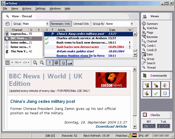Select the heise online channel row
The width and height of the screenshot is (175, 139).
point(23,43)
